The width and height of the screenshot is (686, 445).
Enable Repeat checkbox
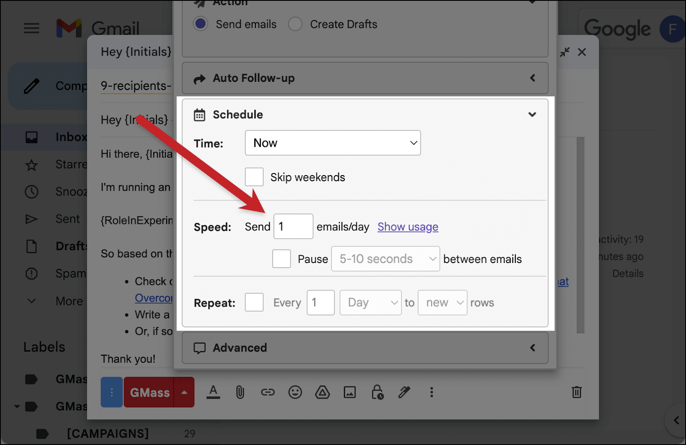254,302
